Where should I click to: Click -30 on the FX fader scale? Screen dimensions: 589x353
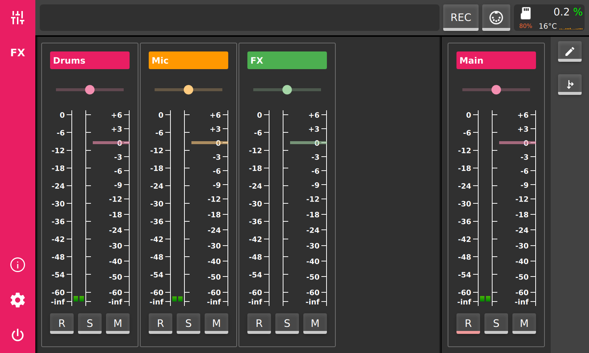[313, 246]
